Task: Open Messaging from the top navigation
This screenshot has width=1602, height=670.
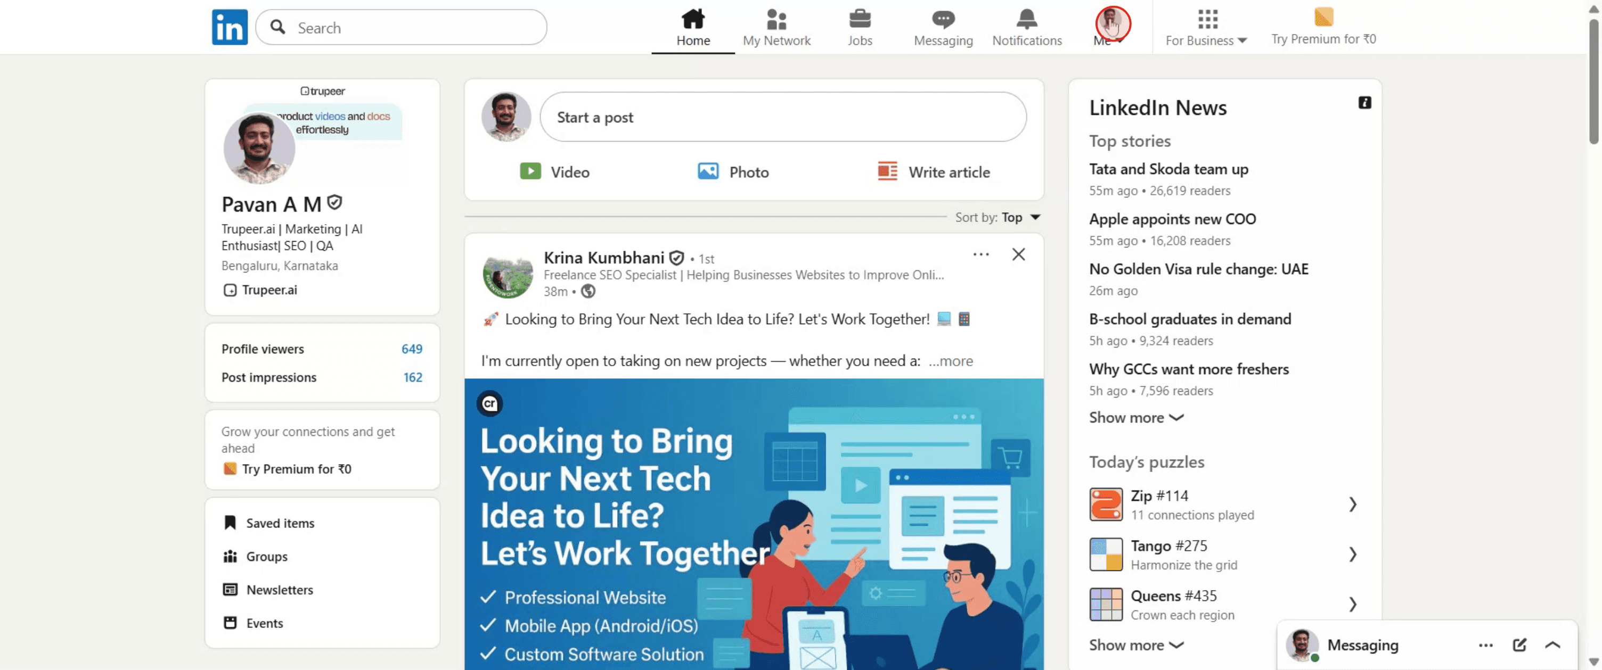Action: tap(943, 27)
